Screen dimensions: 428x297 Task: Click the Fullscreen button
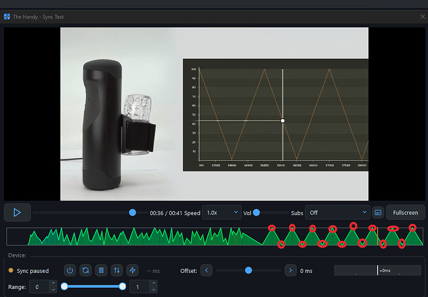(405, 213)
